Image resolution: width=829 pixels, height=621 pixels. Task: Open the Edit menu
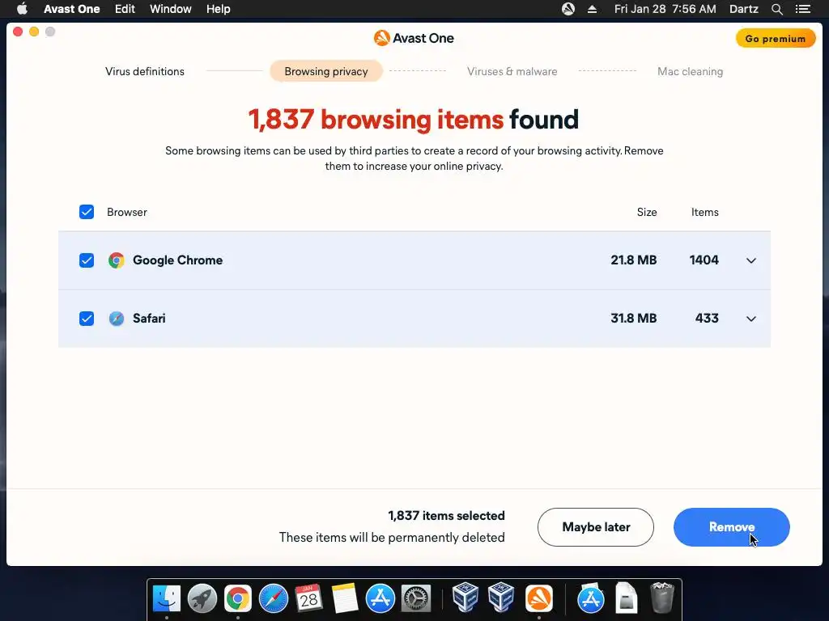point(125,9)
